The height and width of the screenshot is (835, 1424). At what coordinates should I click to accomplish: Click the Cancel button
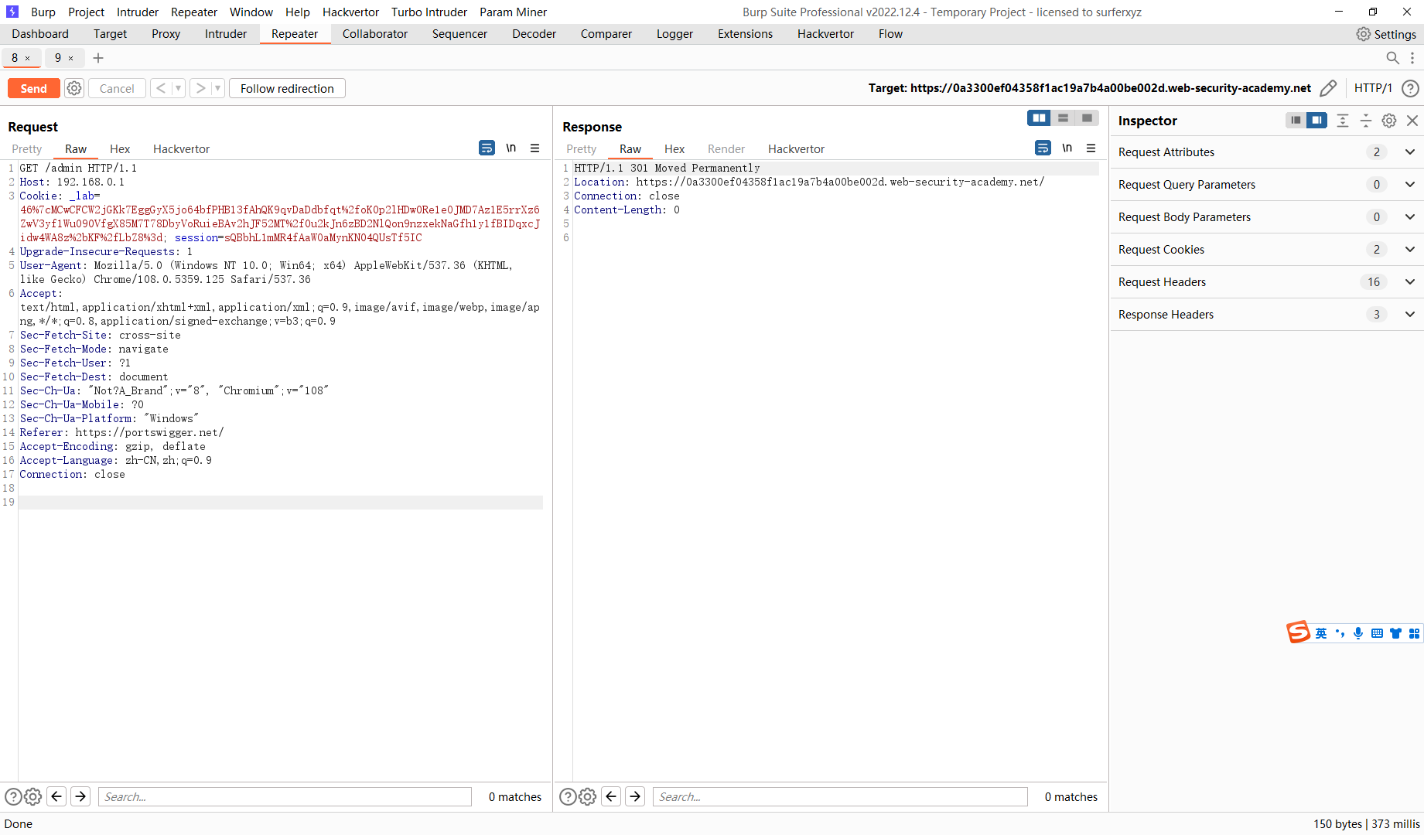117,88
